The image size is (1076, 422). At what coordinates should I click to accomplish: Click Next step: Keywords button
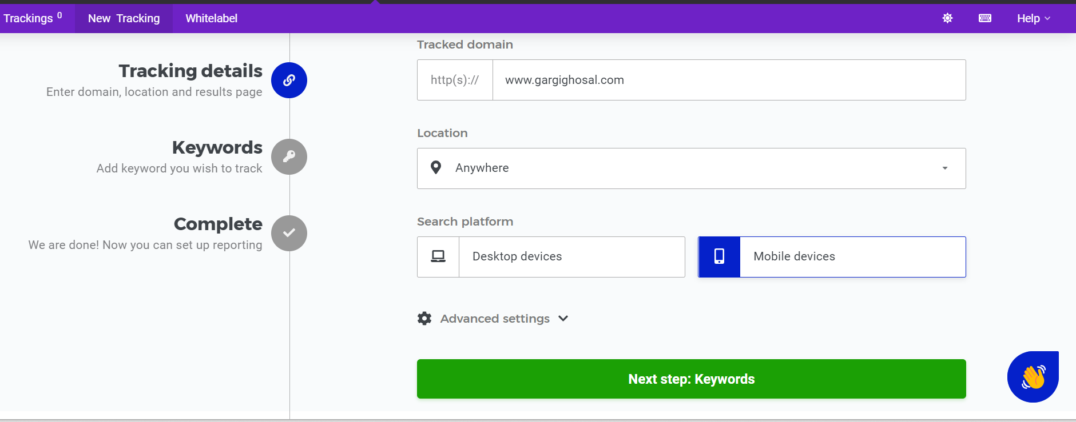(x=691, y=379)
